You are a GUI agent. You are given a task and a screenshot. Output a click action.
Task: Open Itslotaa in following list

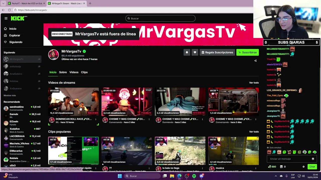click(x=22, y=81)
